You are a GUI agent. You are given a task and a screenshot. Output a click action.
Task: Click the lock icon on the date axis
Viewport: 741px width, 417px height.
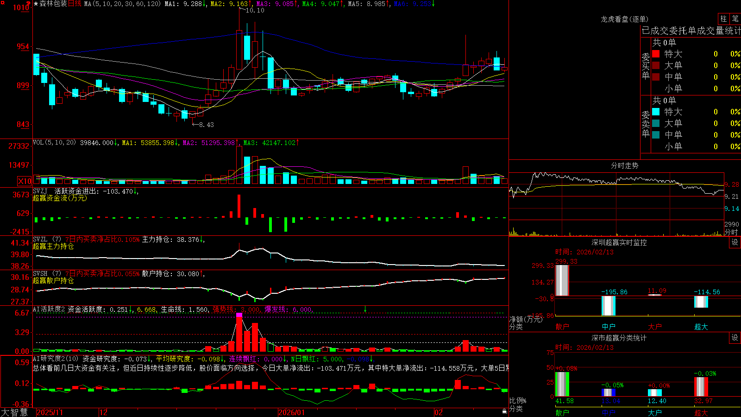tap(505, 411)
